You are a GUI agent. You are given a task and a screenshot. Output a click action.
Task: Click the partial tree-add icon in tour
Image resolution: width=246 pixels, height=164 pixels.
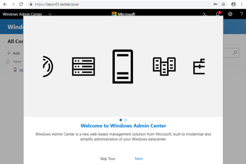(x=199, y=67)
